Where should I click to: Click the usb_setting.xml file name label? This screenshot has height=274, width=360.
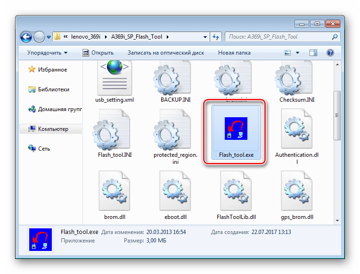click(x=115, y=100)
